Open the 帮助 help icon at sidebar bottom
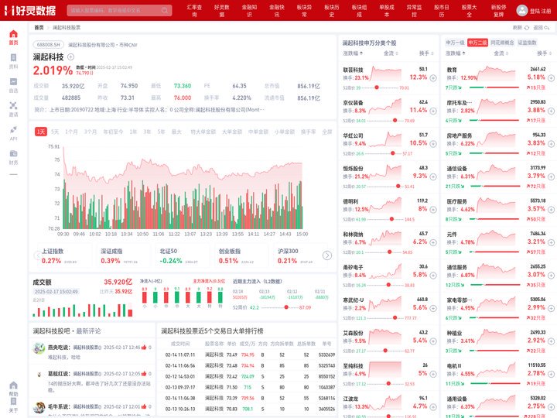Viewport: 557px width, 418px height. 13,389
